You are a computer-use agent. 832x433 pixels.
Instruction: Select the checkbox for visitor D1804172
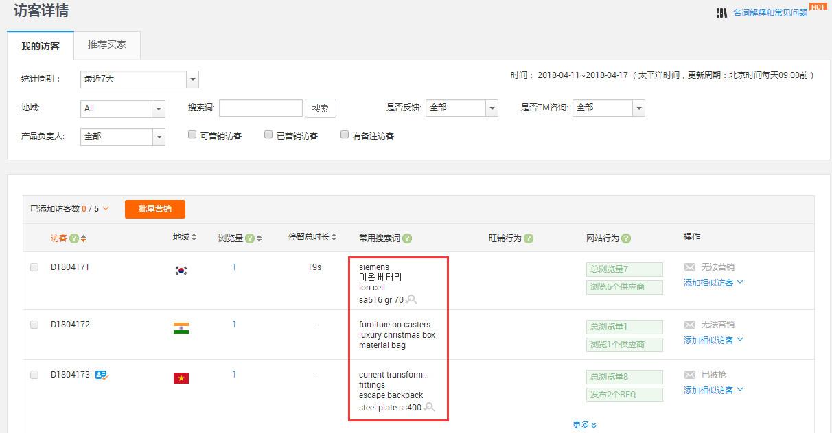pos(34,325)
